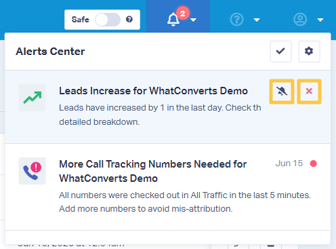
Task: Click the red 2 notifications badge
Action: click(183, 14)
